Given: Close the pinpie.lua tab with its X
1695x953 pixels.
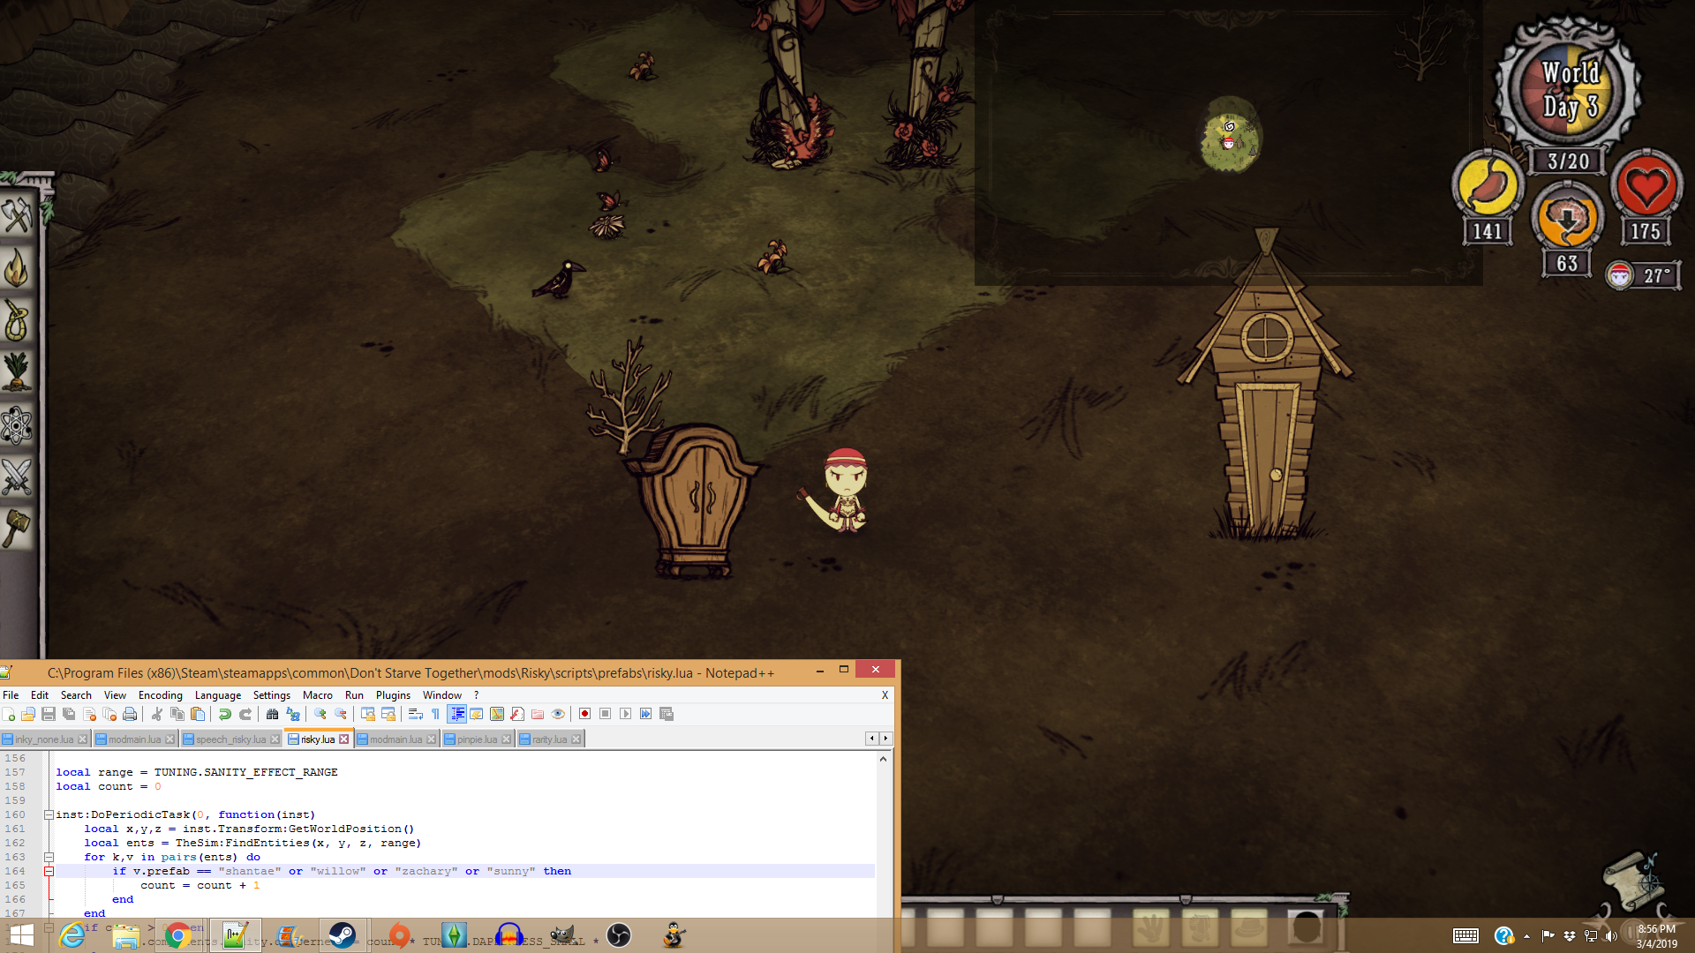Looking at the screenshot, I should pos(507,739).
